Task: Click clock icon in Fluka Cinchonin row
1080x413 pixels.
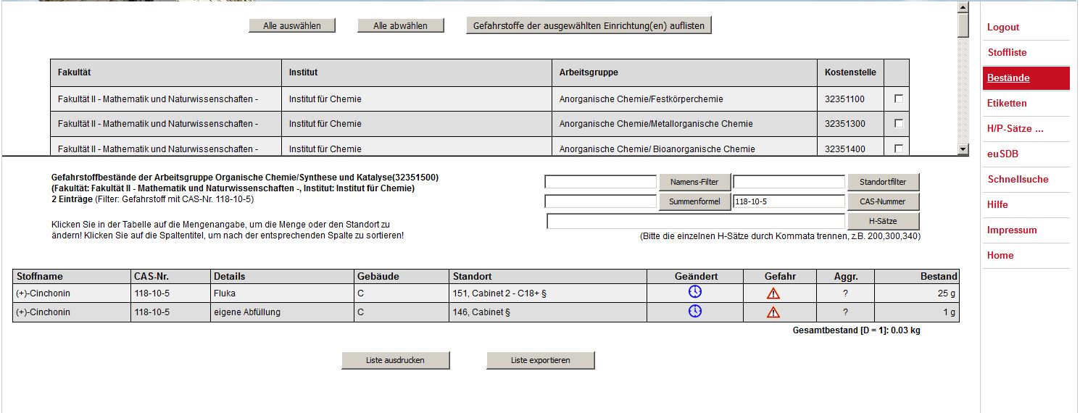Action: pyautogui.click(x=694, y=292)
